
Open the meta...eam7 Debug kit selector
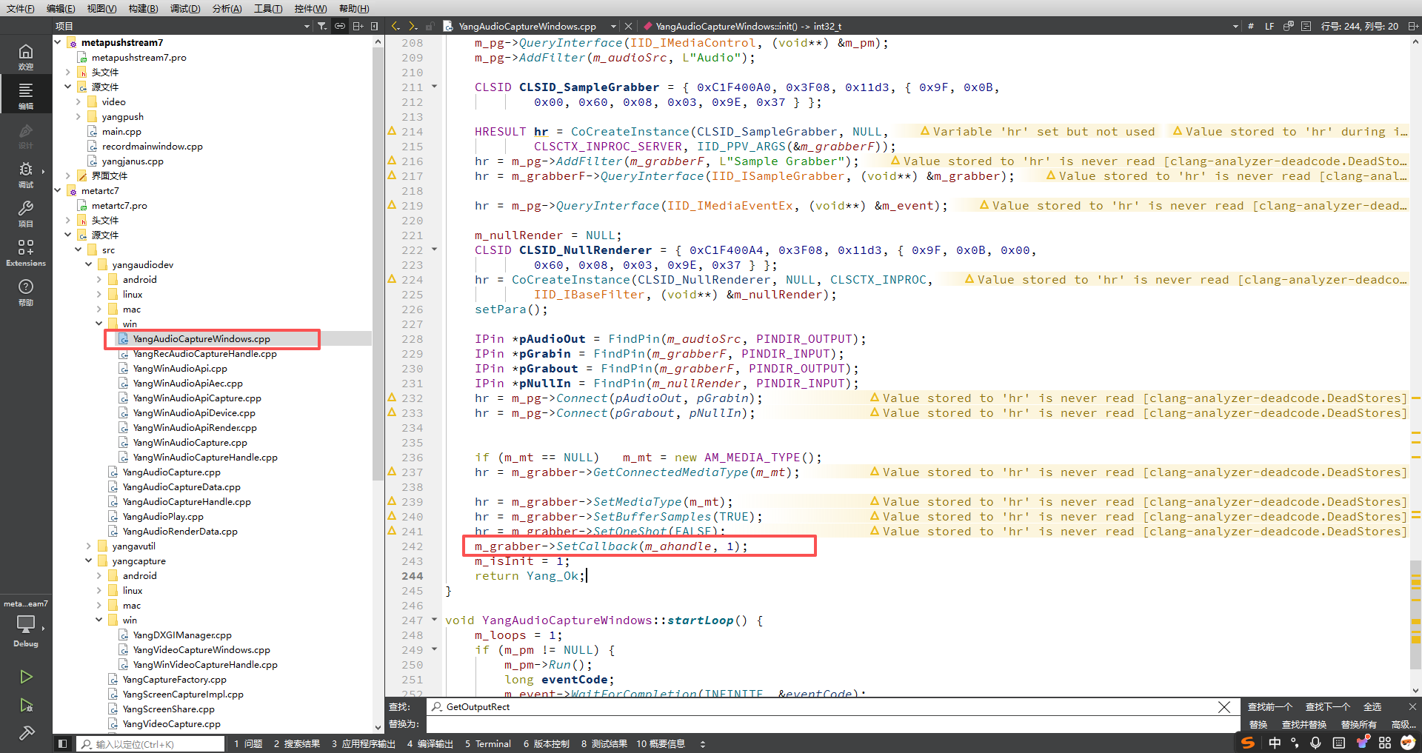26,623
